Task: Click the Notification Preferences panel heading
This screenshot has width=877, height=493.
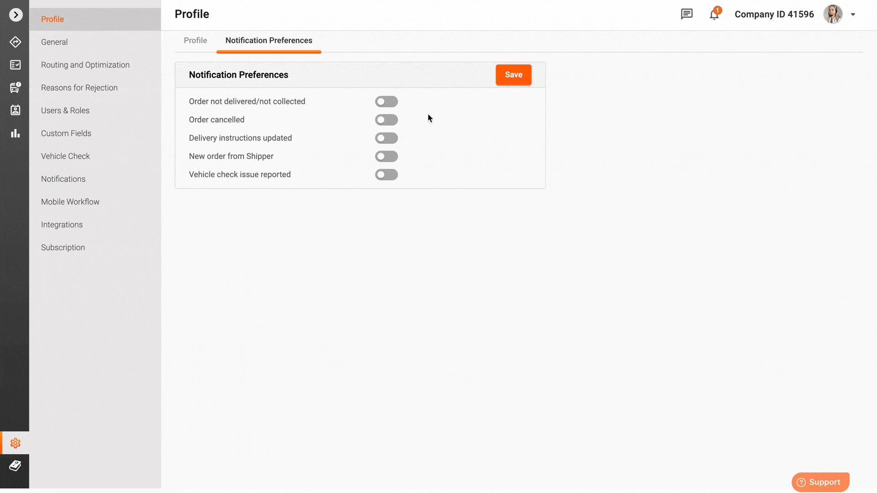Action: tap(238, 75)
